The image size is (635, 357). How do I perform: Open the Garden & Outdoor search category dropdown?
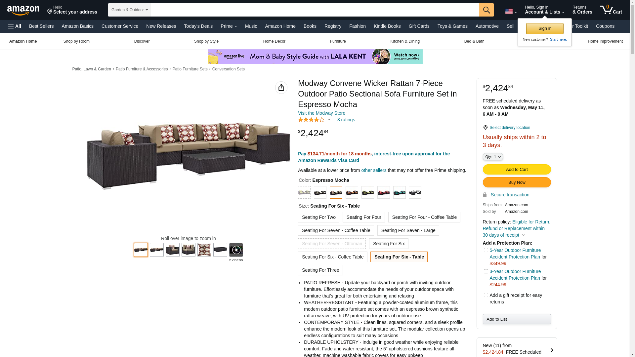[129, 10]
